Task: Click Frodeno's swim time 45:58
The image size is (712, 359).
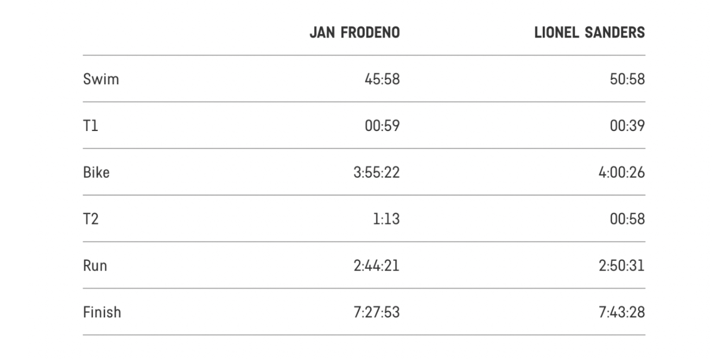Action: (382, 79)
